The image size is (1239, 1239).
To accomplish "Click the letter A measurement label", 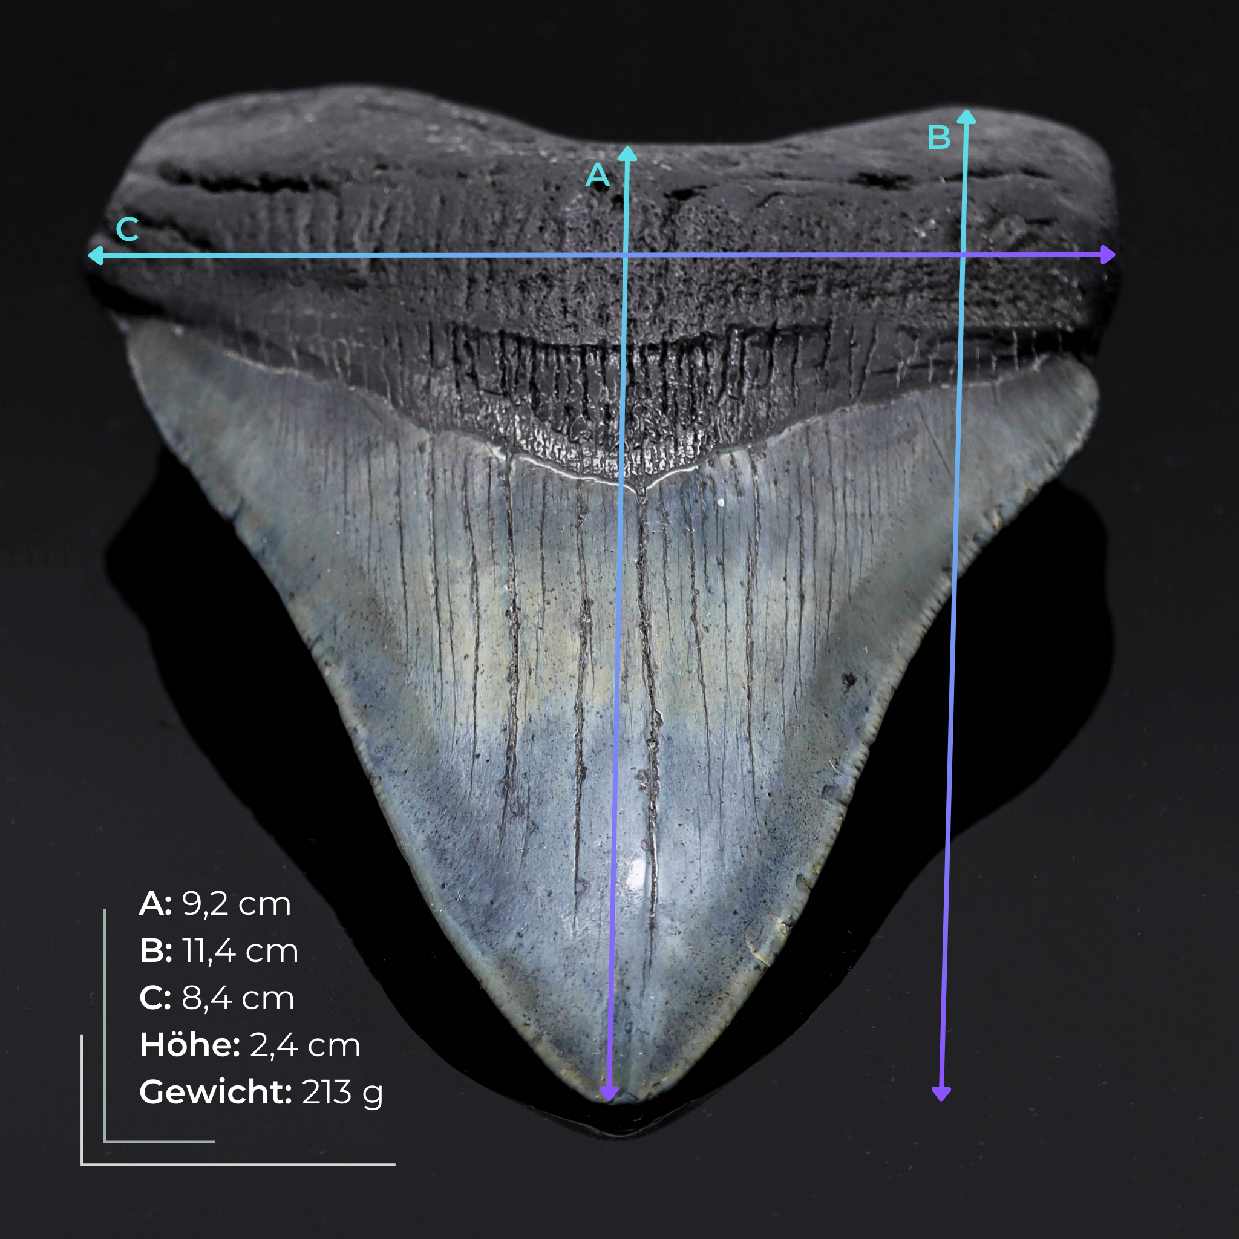I will coord(599,174).
